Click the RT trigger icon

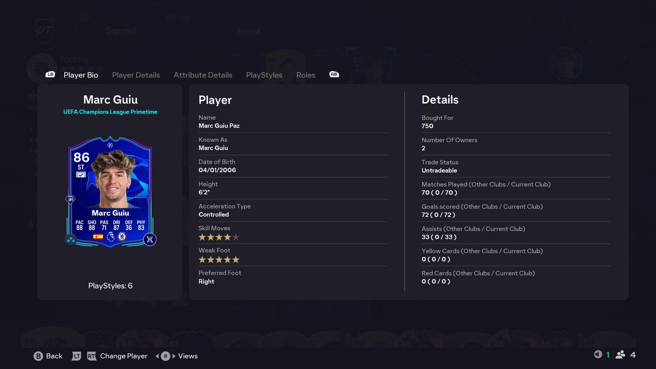(91, 356)
